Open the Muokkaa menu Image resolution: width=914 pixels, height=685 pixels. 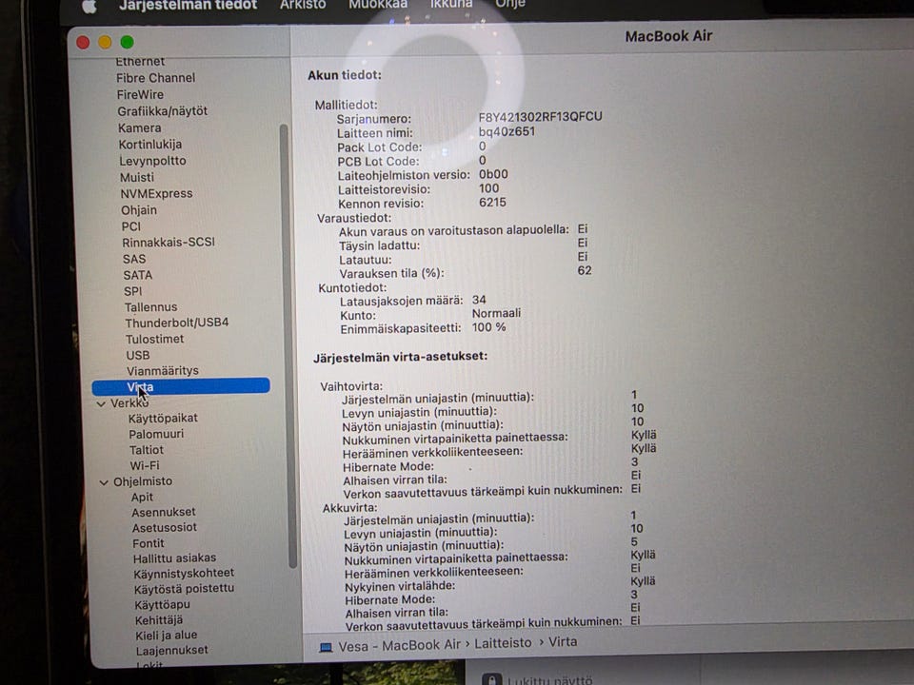378,5
